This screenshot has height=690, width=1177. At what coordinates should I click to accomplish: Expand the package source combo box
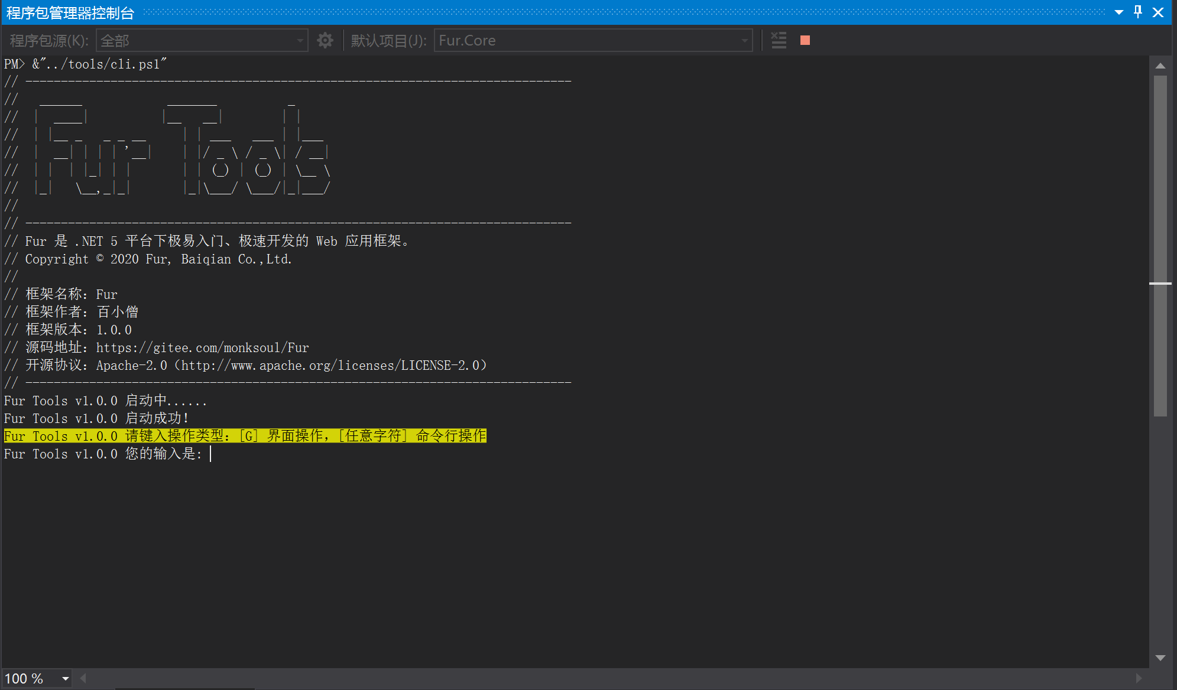(300, 40)
